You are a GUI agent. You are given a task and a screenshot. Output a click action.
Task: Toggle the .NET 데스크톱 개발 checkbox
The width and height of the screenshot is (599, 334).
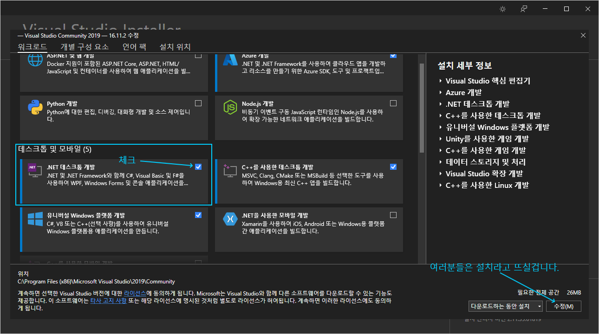tap(198, 167)
